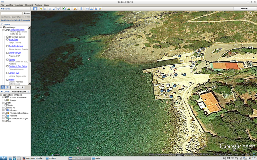
Task: Click the small field beside panel icons
Action: point(13,87)
